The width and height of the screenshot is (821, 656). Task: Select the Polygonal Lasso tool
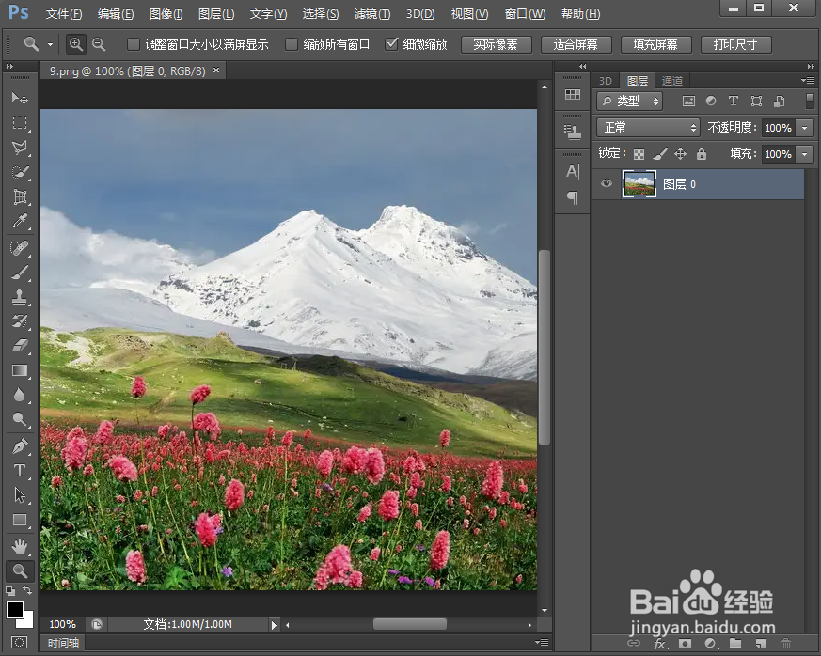pyautogui.click(x=20, y=148)
